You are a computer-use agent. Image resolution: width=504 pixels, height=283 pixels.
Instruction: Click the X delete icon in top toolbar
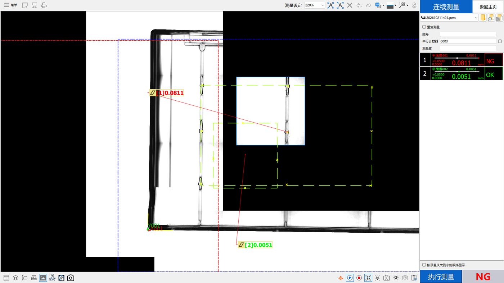click(350, 5)
